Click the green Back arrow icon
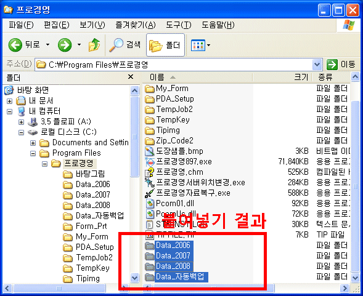 (15, 45)
